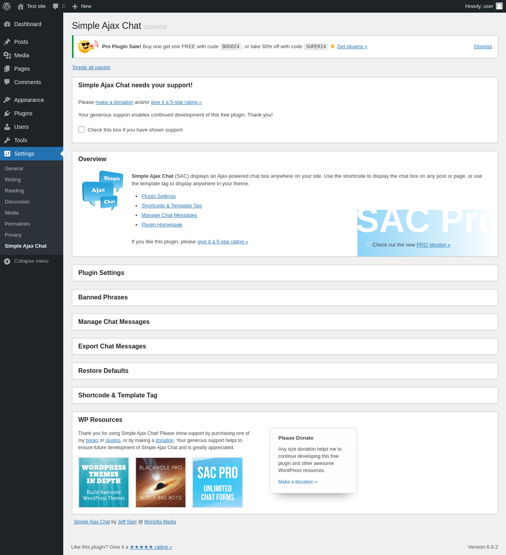Click the books link in WP Resources

[x=92, y=440]
